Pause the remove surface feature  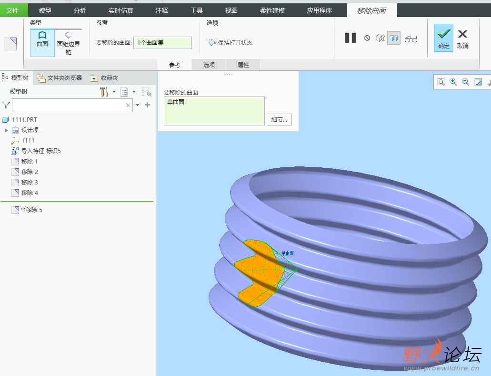(x=351, y=38)
